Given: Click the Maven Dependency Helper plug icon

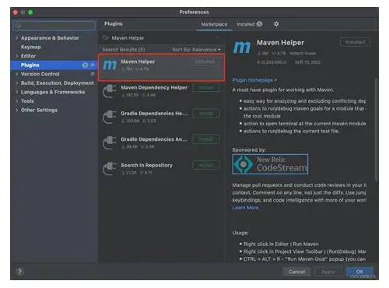Looking at the screenshot, I should coord(109,91).
